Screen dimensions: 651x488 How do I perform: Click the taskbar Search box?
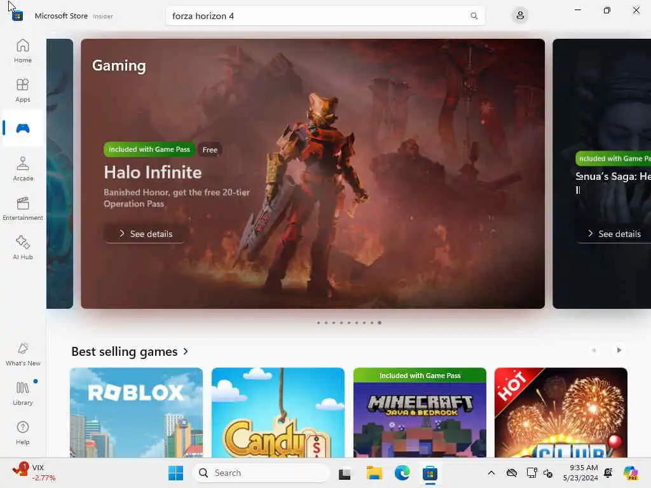click(x=261, y=473)
